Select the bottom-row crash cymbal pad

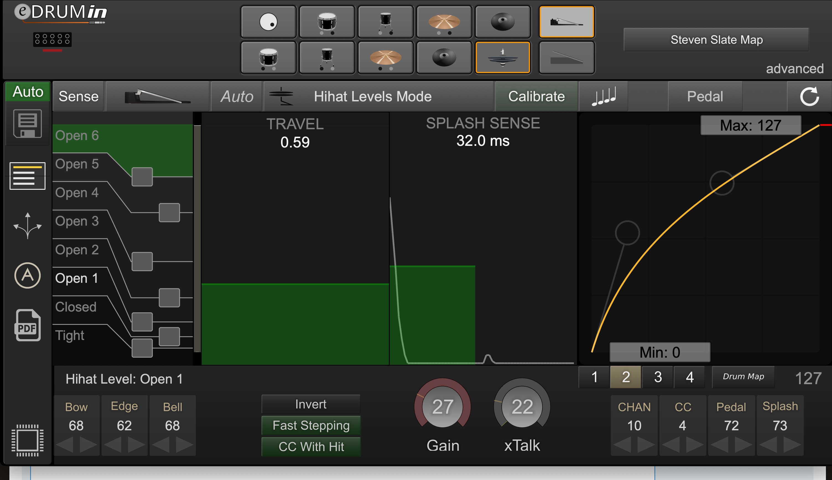click(x=385, y=57)
